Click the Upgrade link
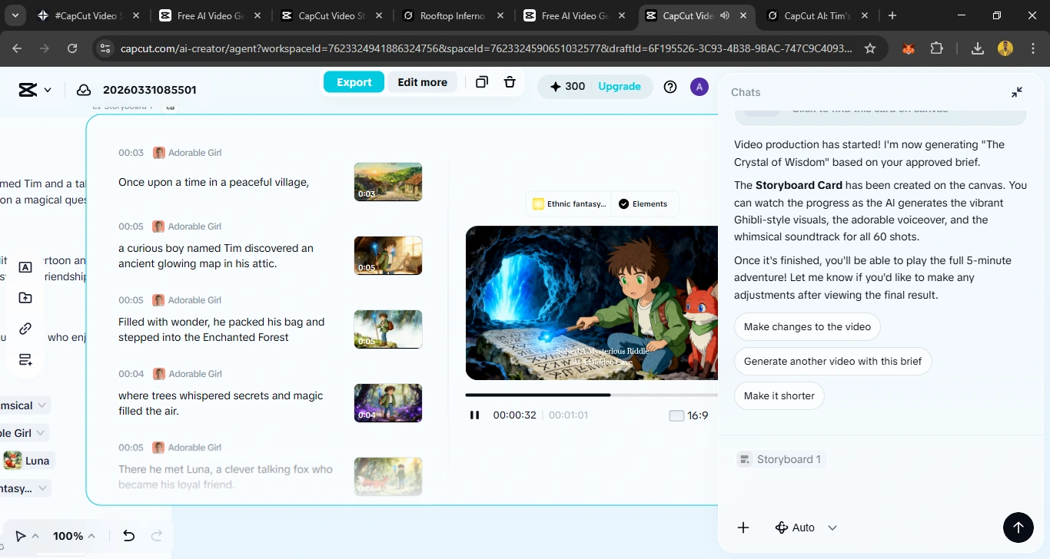 click(x=620, y=87)
